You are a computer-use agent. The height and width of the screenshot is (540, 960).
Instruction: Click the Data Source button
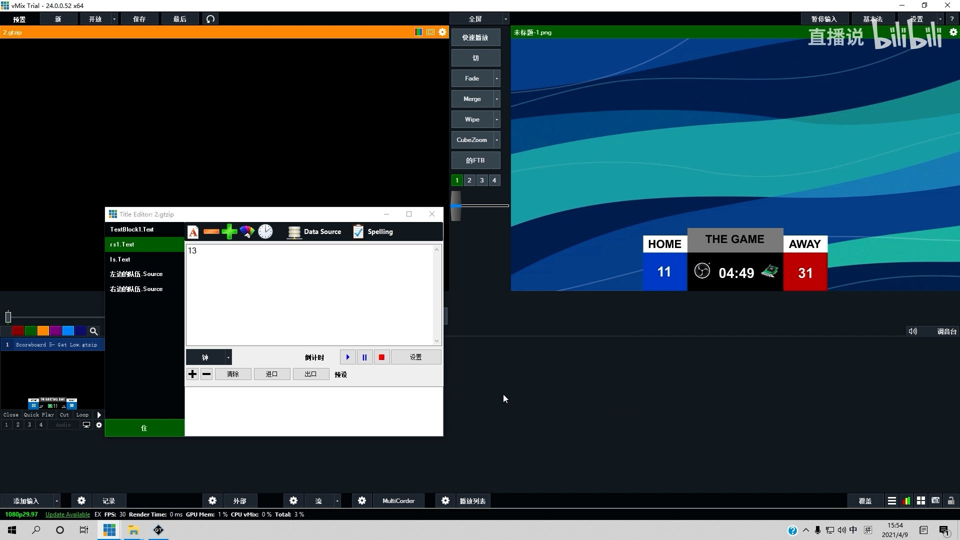click(314, 232)
